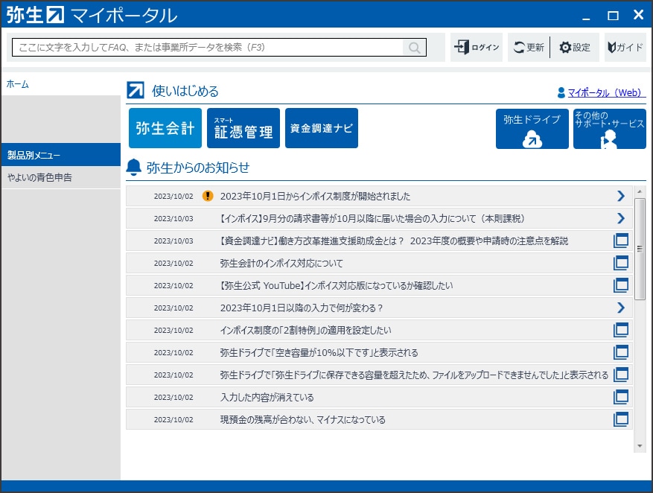Open window icon for 入力した内容が消えている notice
Viewport: 653px width, 493px height.
[x=620, y=397]
